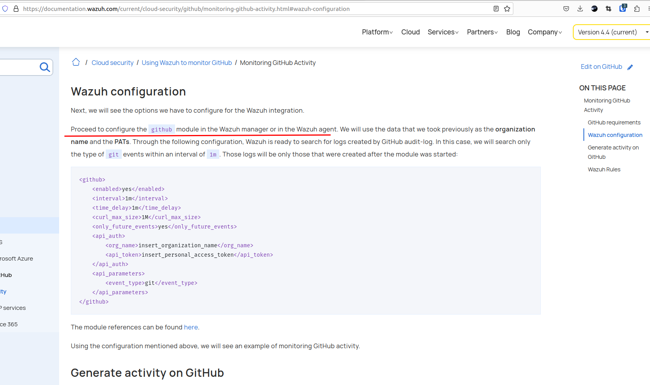Follow the module references 'here' link

click(191, 327)
